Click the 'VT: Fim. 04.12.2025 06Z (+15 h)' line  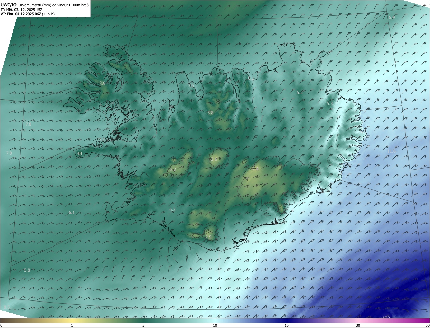coord(28,14)
